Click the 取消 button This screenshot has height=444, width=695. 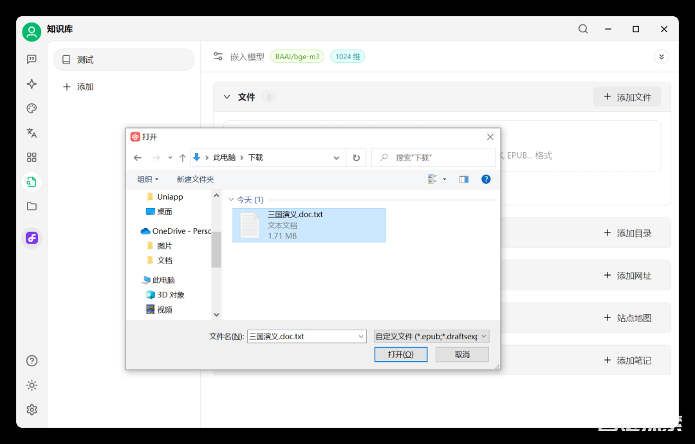(462, 354)
